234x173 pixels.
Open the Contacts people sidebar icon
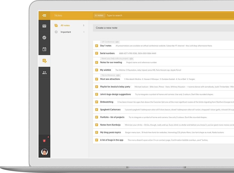point(44,72)
